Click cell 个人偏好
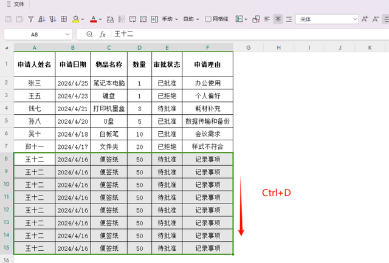 coord(208,96)
